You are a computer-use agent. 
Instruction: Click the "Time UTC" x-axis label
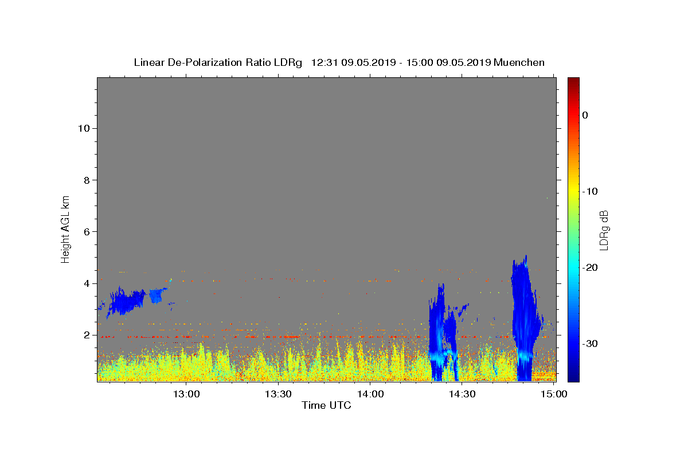326,405
